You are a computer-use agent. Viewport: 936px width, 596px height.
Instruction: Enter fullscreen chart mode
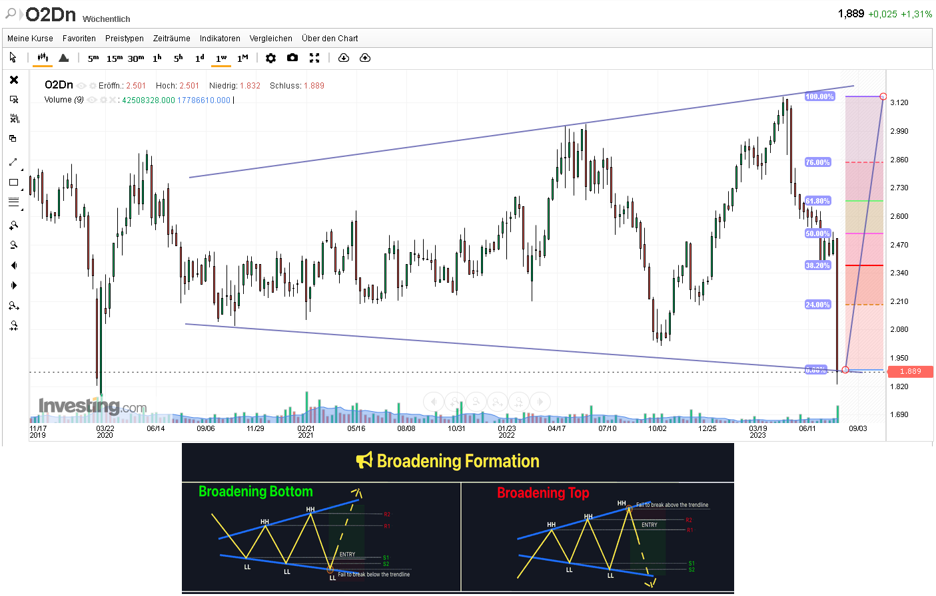(314, 58)
